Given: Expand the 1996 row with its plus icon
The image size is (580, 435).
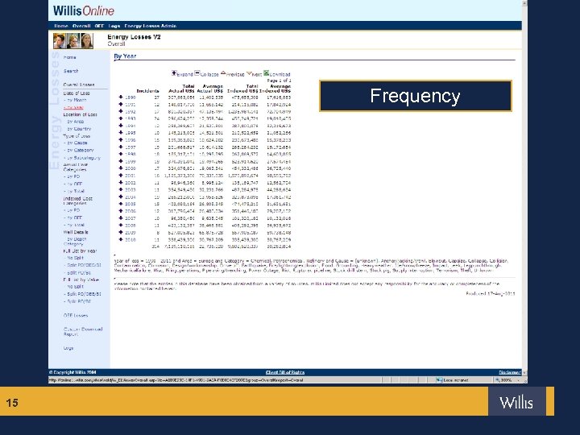Looking at the screenshot, I should point(121,140).
